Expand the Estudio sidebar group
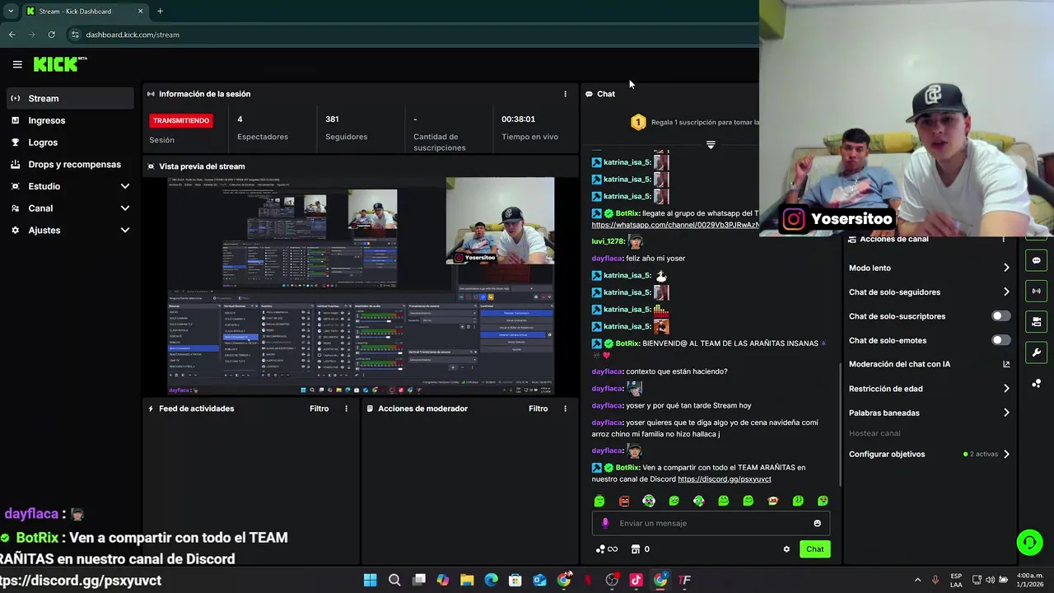The height and width of the screenshot is (593, 1054). (69, 186)
